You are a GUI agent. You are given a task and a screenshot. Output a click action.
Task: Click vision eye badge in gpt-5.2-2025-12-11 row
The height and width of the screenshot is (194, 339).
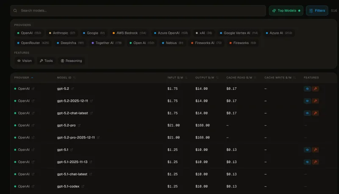point(307,101)
